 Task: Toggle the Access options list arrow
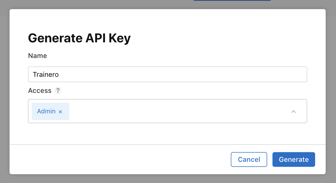293,112
